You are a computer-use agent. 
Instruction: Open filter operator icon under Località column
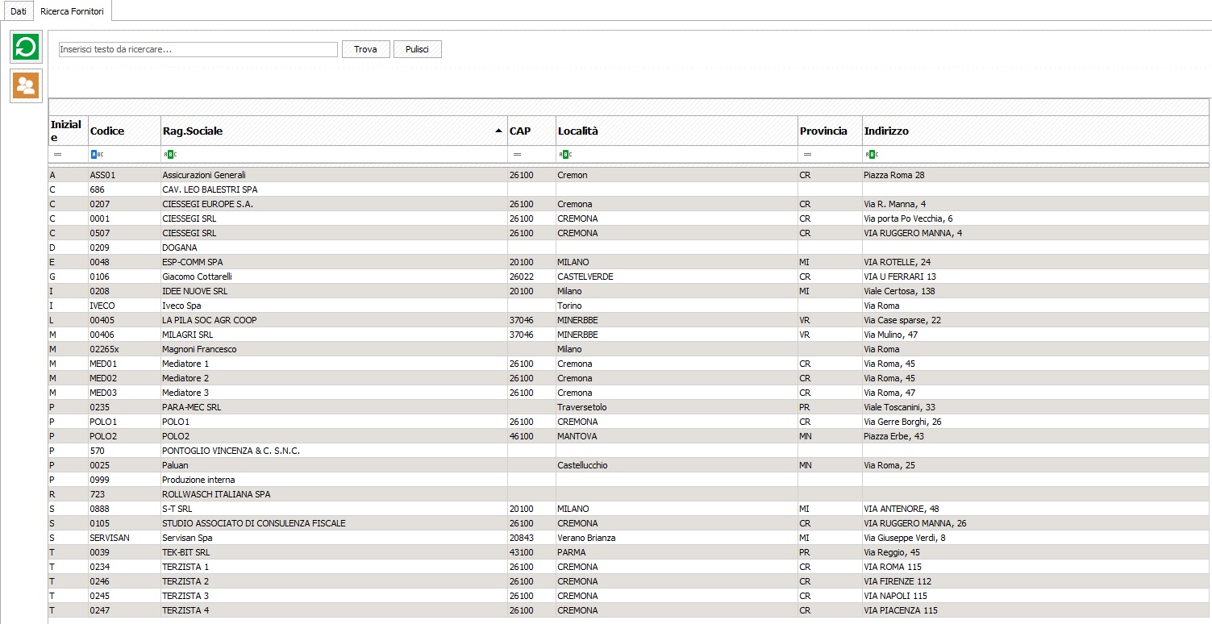coord(564,154)
